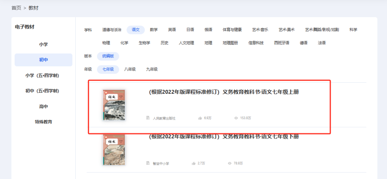Screen dimensions: 387x179
Task: Filter by subject 地理图册
Action: click(230, 43)
